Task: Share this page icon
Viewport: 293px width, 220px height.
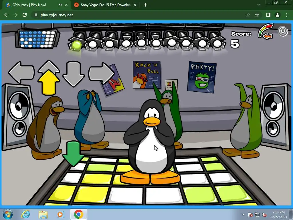Action: tap(248, 15)
